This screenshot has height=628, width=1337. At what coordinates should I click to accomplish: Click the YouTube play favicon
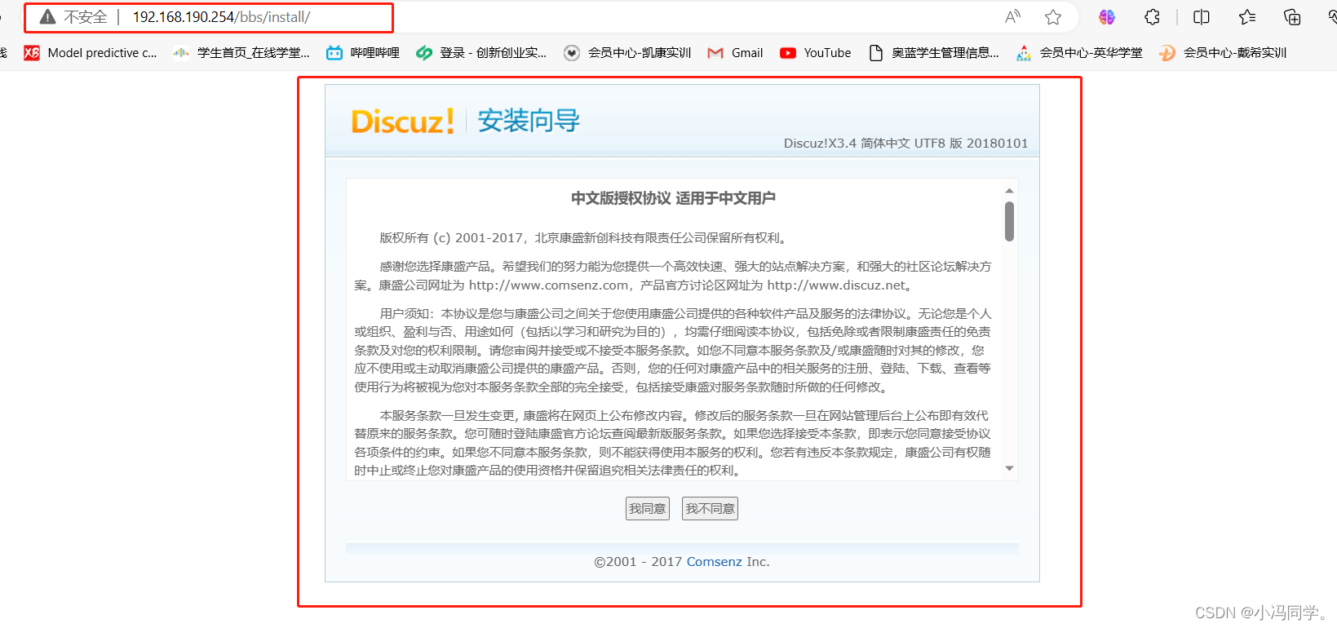coord(788,53)
